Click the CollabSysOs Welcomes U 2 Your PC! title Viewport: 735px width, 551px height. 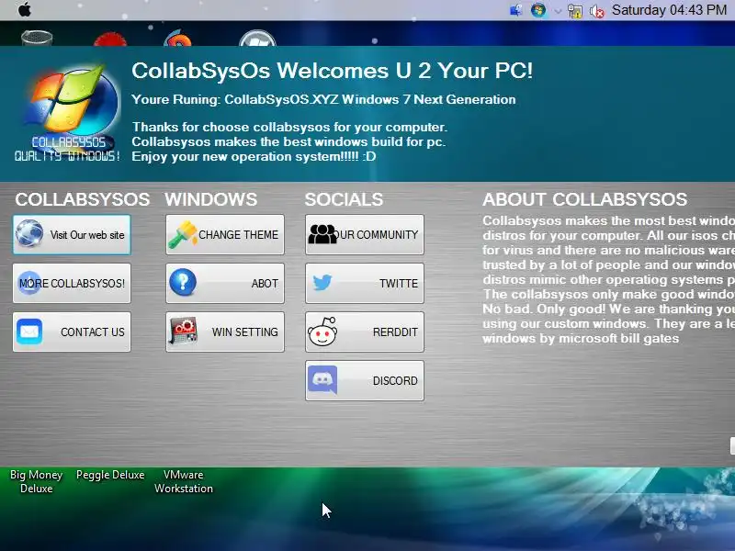333,72
